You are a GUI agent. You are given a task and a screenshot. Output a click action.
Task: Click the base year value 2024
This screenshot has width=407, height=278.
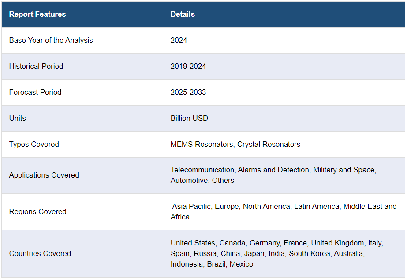179,41
